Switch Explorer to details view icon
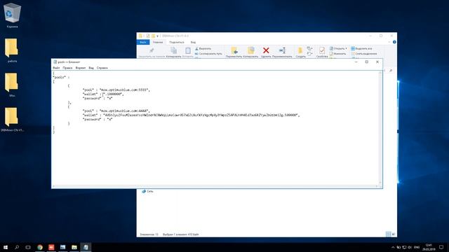This screenshot has height=252, width=449. click(388, 234)
